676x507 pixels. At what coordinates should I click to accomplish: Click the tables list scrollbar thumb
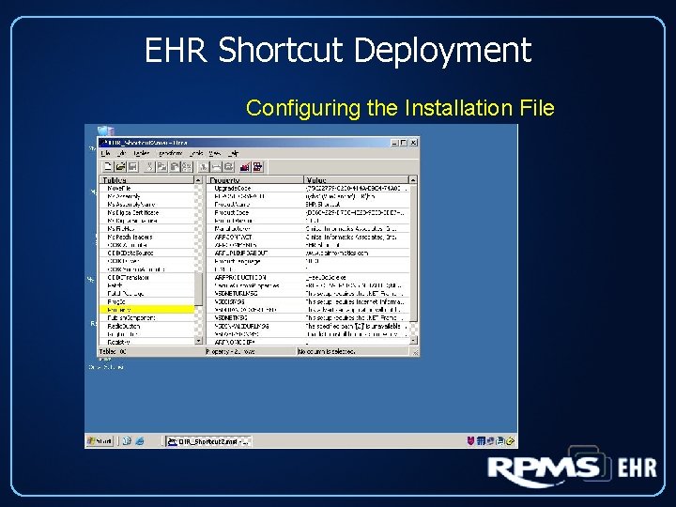point(198,288)
